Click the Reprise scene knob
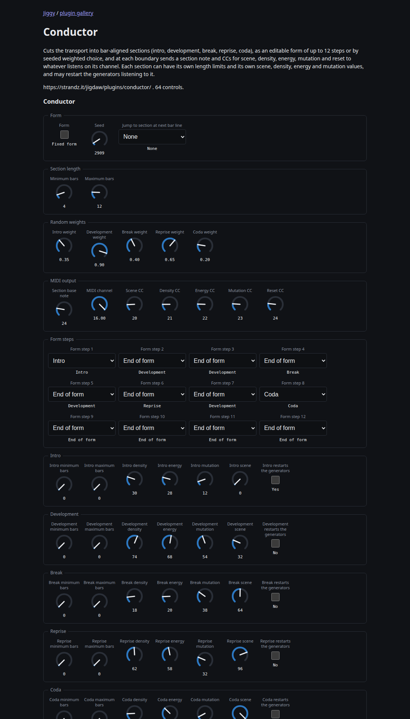Viewport: 410px width, 719px height. 240,655
